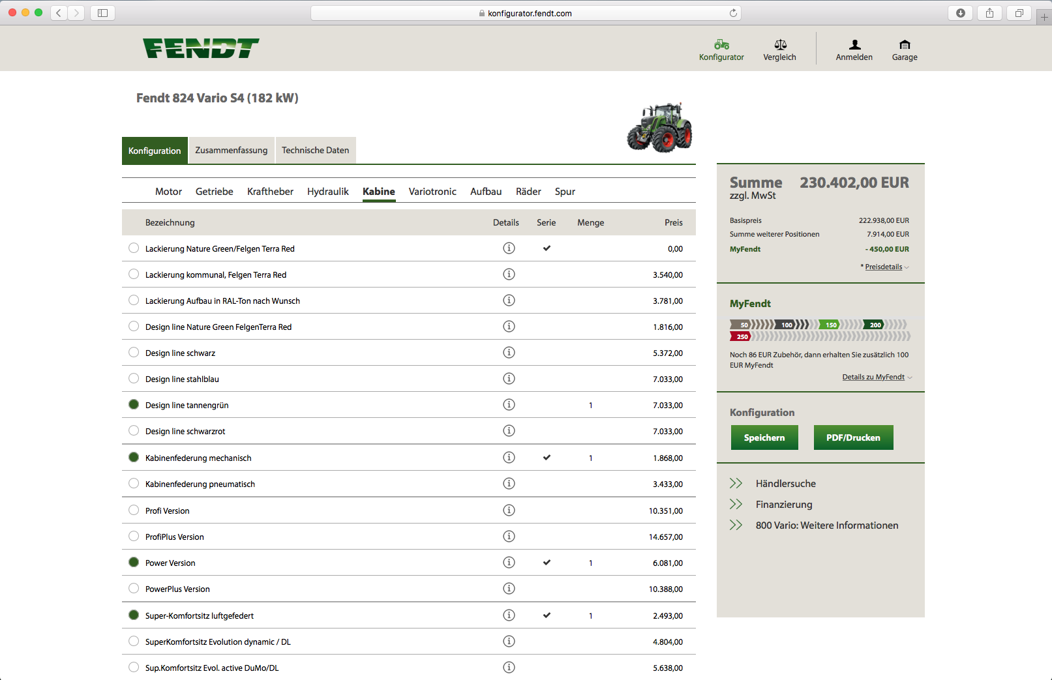This screenshot has width=1052, height=680.
Task: Open the Vergleich scales icon
Action: 780,45
